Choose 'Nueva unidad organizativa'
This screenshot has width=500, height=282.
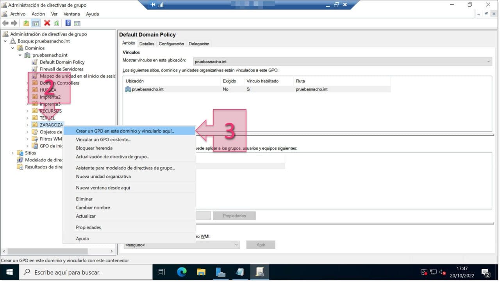pyautogui.click(x=129, y=177)
